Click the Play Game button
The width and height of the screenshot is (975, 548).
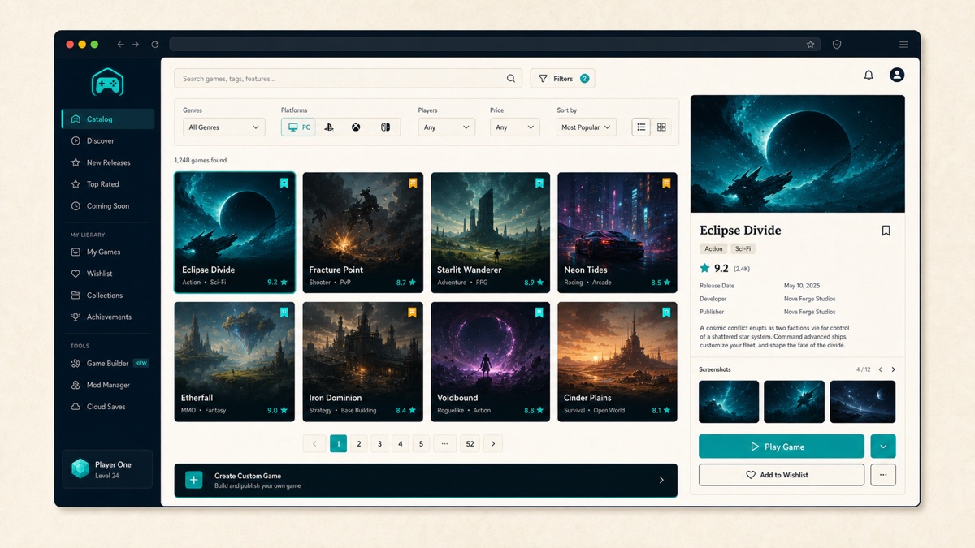(x=782, y=447)
